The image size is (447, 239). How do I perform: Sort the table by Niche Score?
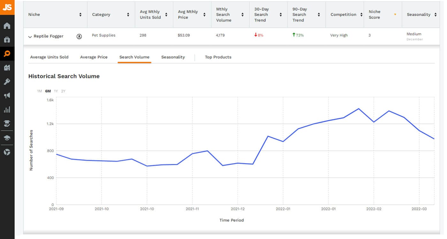(395, 15)
